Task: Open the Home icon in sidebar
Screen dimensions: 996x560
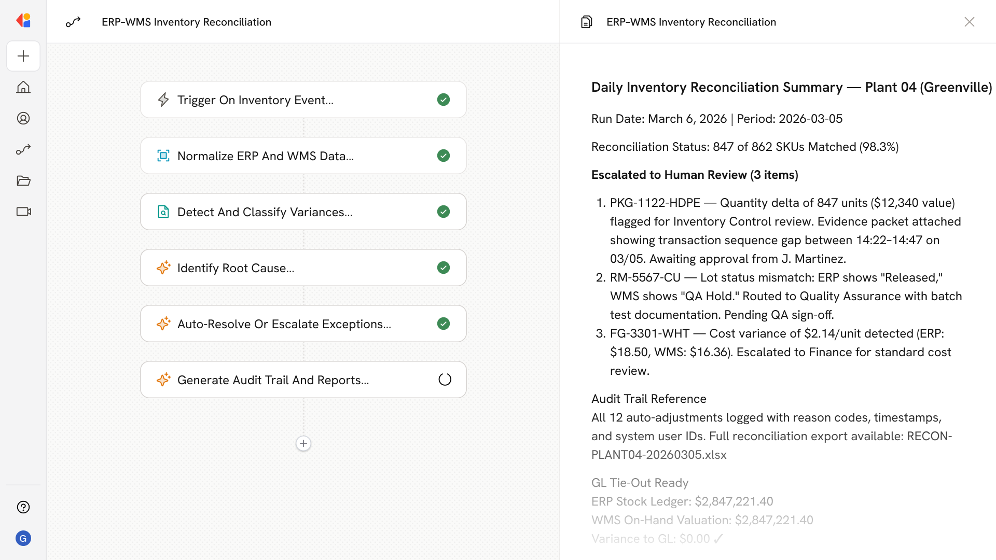Action: pos(23,87)
